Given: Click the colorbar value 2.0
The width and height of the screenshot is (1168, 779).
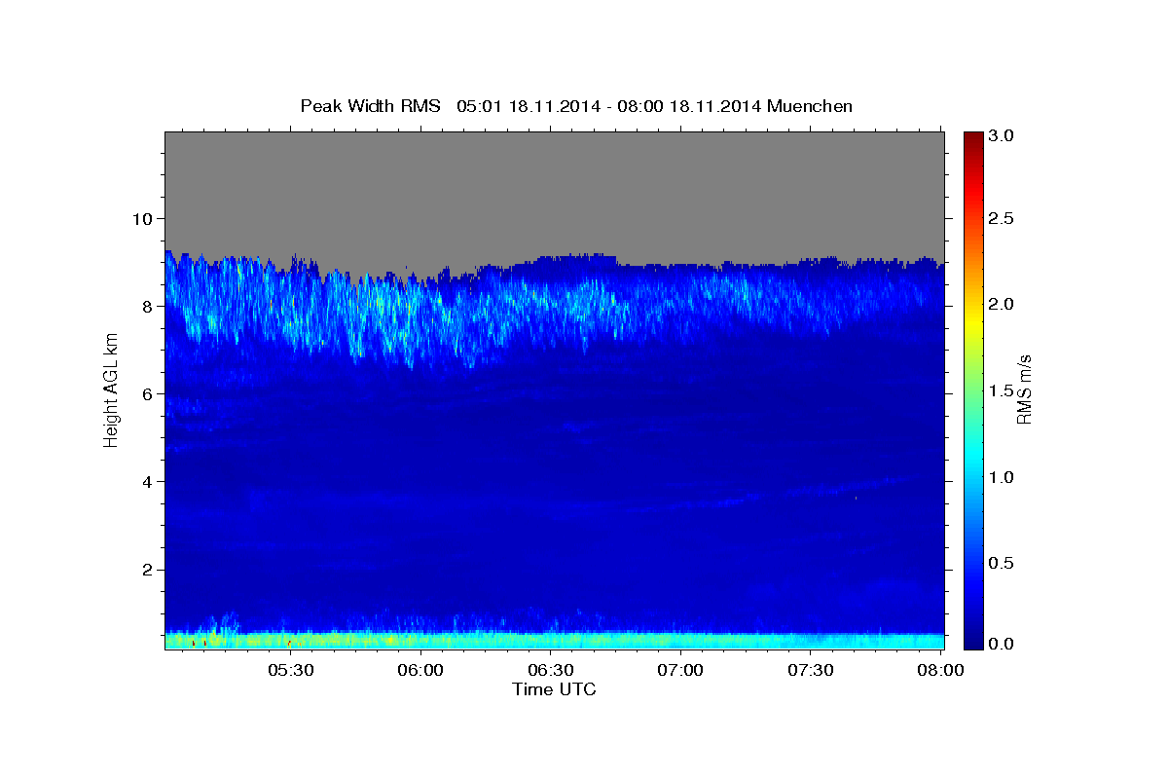Looking at the screenshot, I should (x=1003, y=304).
